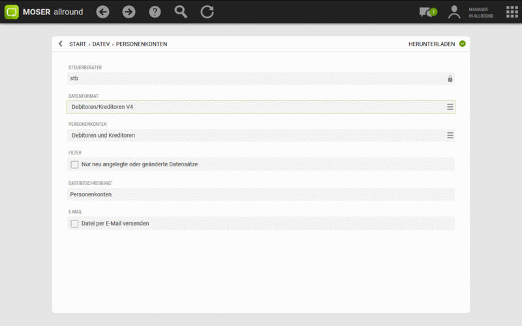Screen dimensions: 522x326
Task: Click the START breadcrumb
Action: (x=78, y=44)
